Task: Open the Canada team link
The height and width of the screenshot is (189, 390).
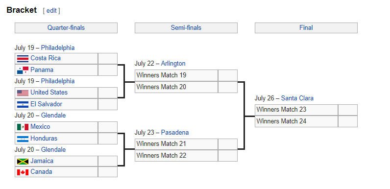Action: point(41,171)
